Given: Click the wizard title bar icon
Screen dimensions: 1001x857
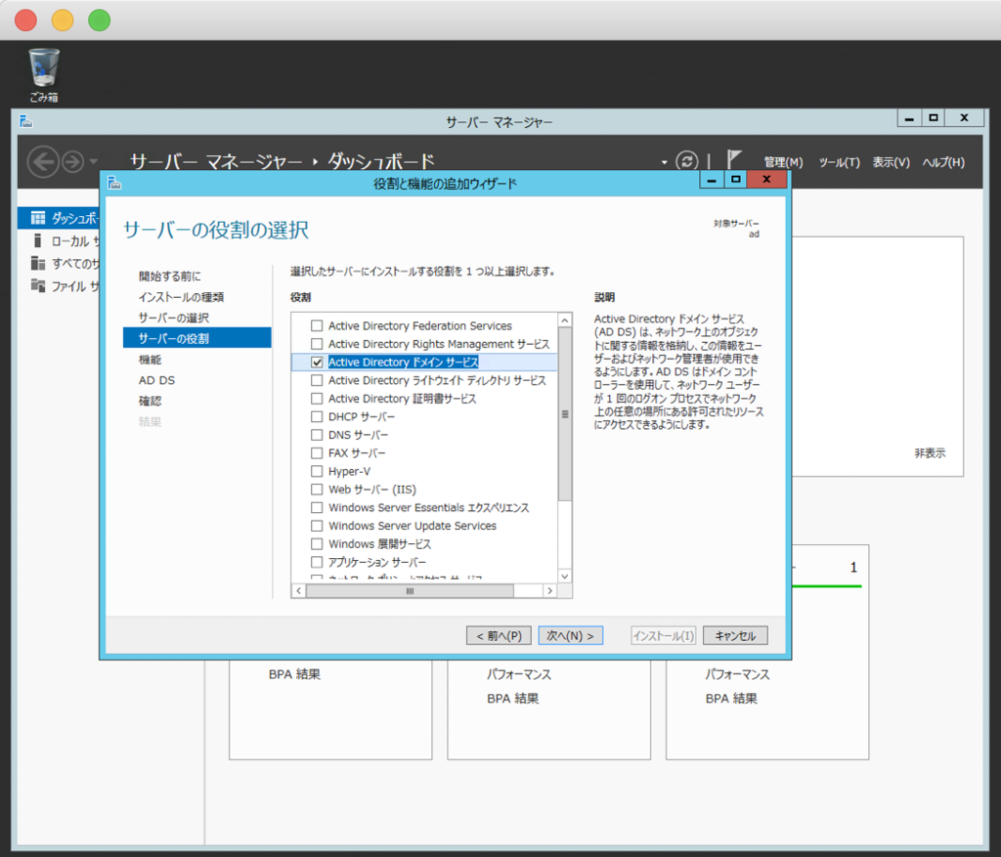Looking at the screenshot, I should click(x=114, y=183).
